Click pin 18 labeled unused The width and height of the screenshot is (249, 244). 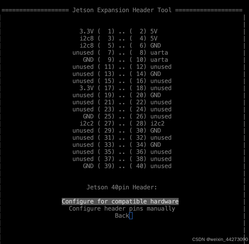pos(151,88)
